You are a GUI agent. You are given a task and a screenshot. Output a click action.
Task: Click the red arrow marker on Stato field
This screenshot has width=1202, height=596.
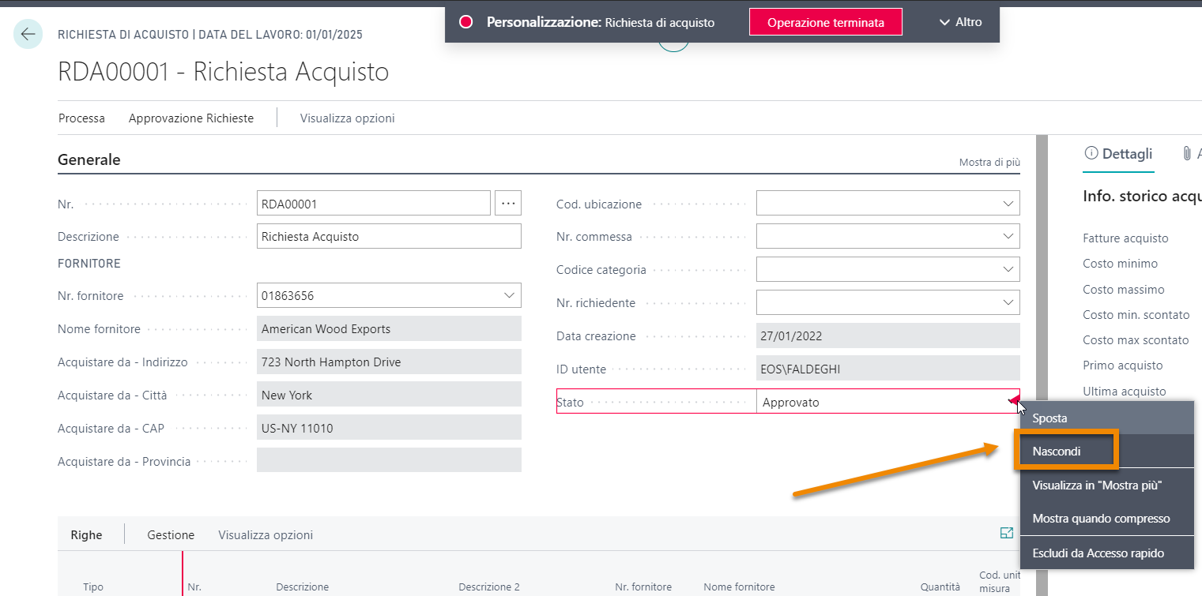(1013, 401)
